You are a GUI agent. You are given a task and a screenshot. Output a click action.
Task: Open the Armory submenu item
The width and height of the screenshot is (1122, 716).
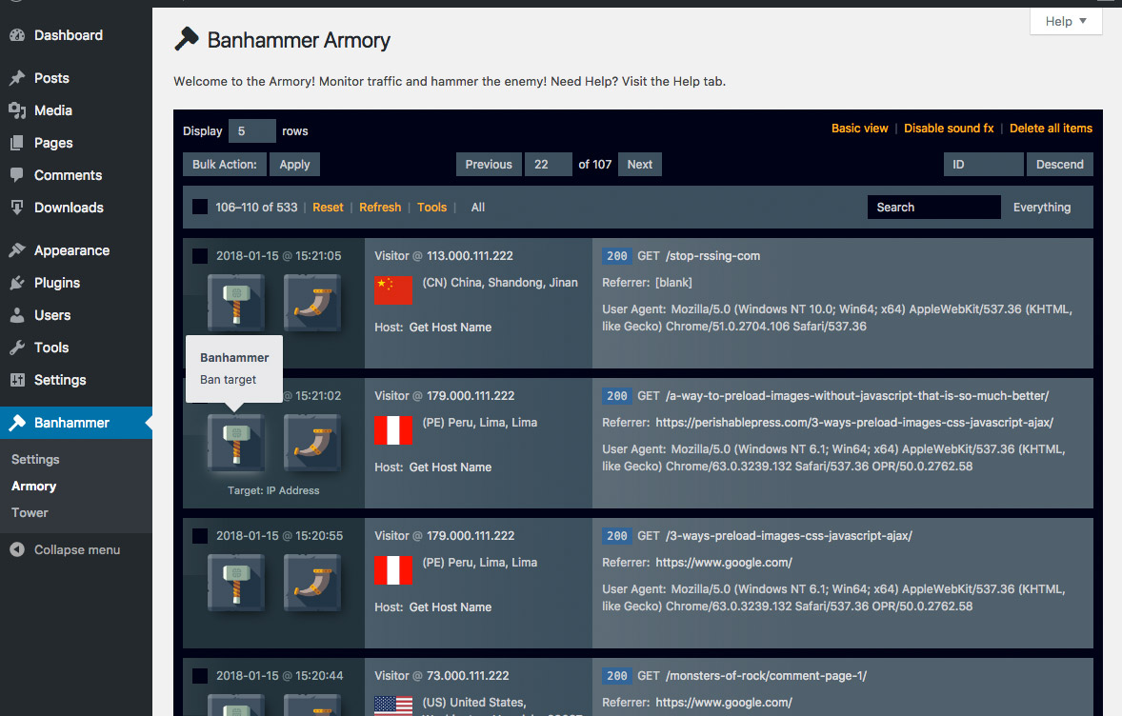(33, 487)
